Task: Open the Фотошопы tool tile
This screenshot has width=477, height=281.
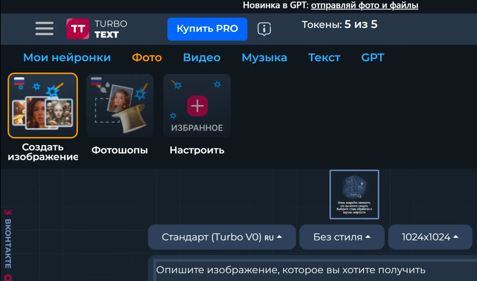Action: tap(120, 106)
